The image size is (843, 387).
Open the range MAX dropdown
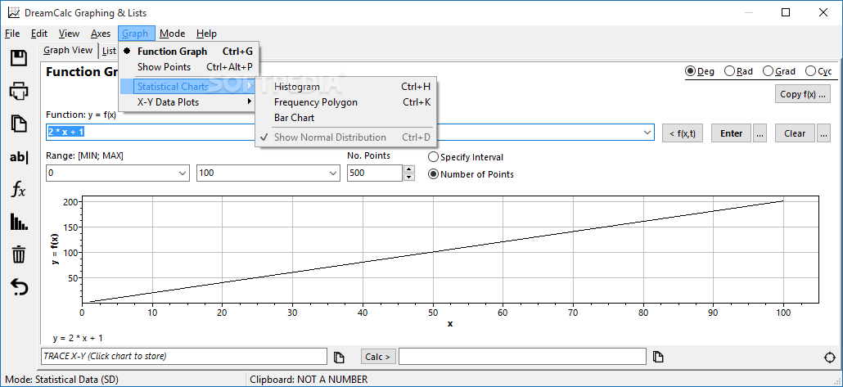pyautogui.click(x=332, y=173)
